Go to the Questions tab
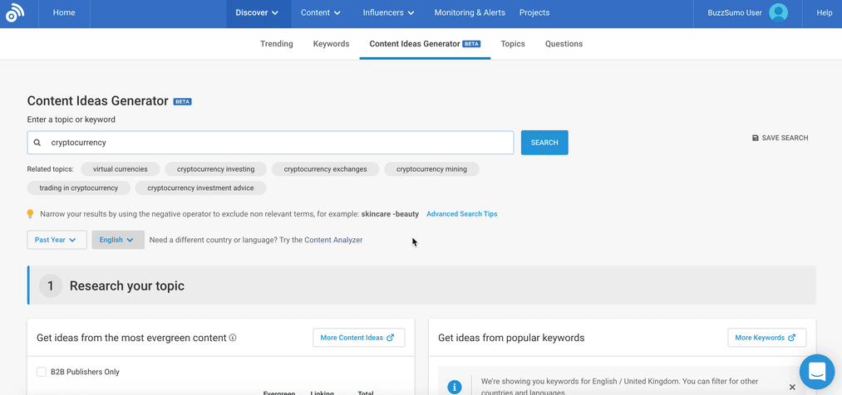The width and height of the screenshot is (842, 395). point(564,44)
